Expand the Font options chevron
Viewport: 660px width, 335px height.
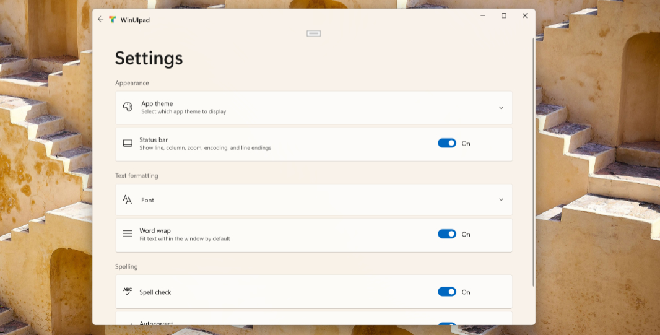tap(501, 199)
